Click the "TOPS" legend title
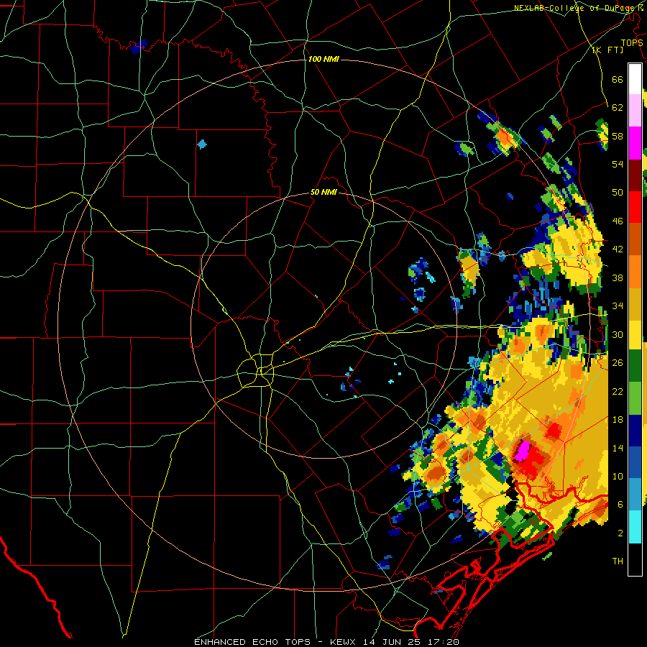The image size is (647, 647). pos(632,43)
